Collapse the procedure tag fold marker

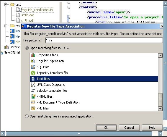pos(69,17)
